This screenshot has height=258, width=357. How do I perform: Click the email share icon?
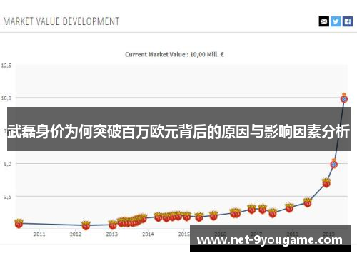pyautogui.click(x=323, y=21)
